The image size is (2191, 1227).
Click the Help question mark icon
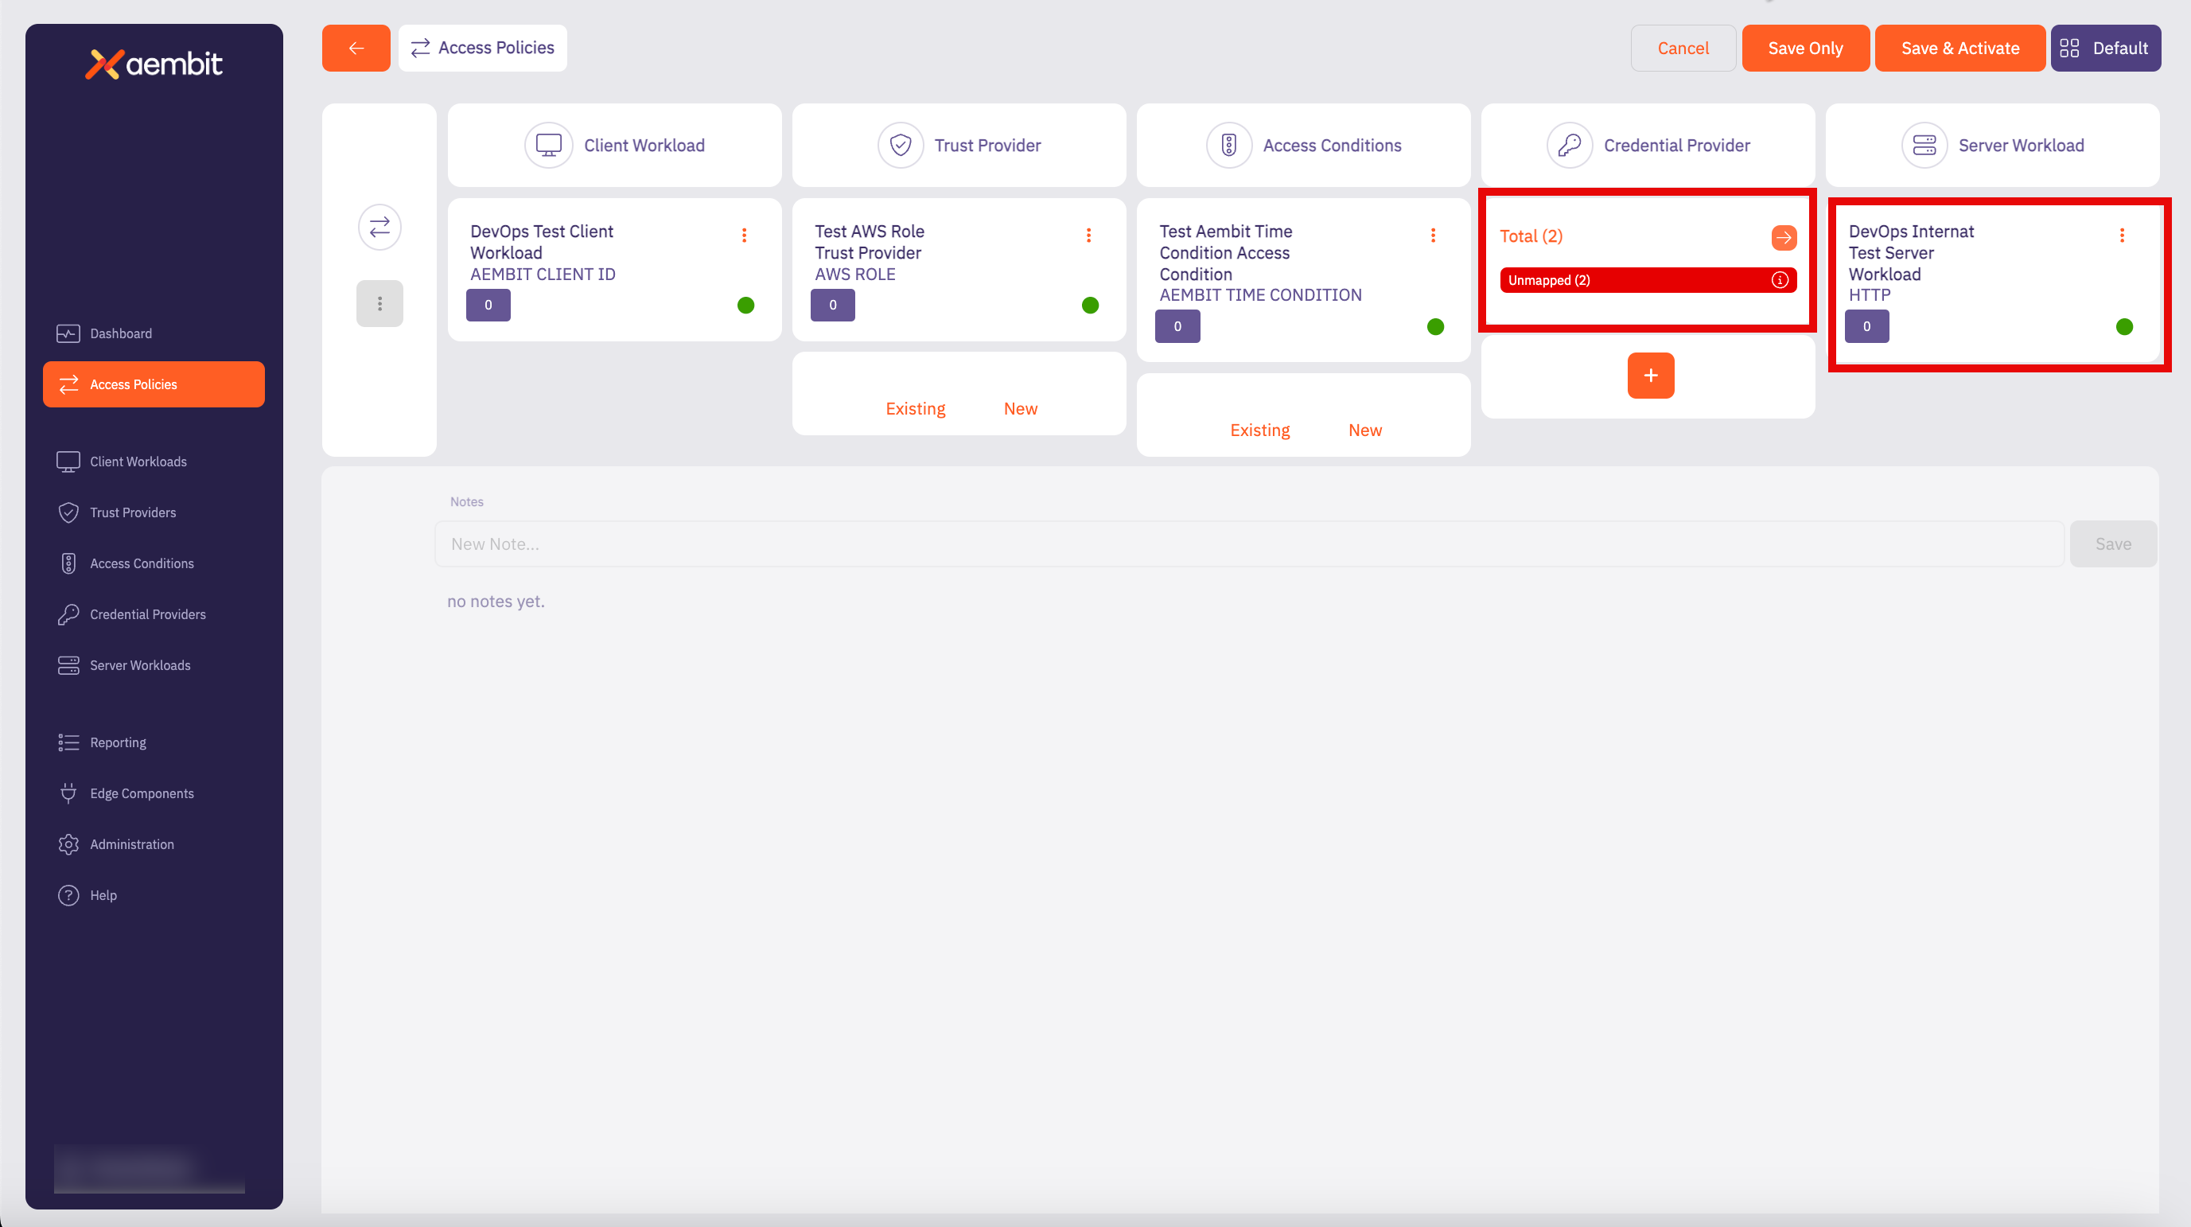[68, 895]
